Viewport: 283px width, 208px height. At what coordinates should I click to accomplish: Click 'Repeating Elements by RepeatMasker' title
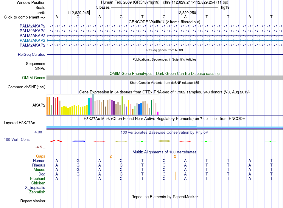pos(165,197)
